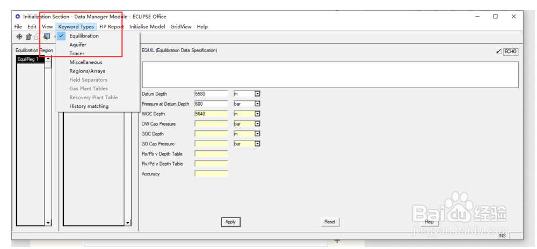This screenshot has height=249, width=537.
Task: Click the ECLIPSE Office title bar logo
Action: (18, 17)
